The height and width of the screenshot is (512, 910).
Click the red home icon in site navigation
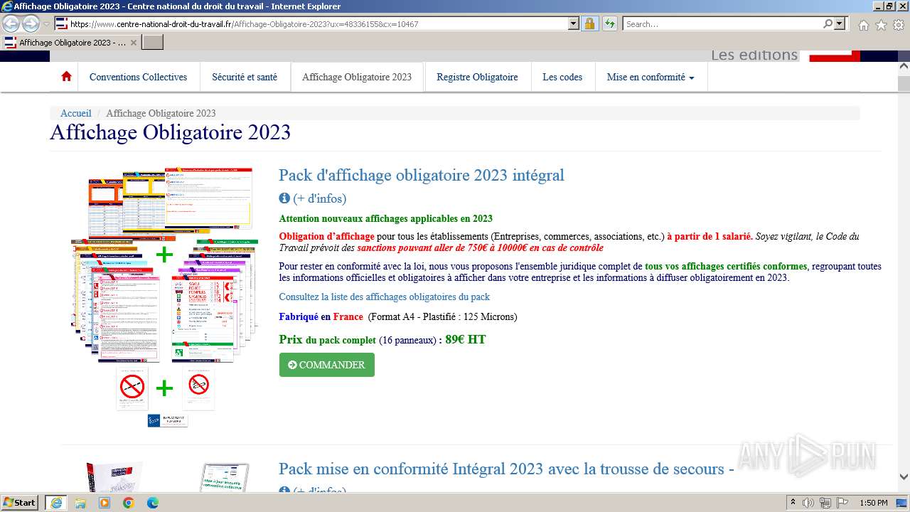66,77
